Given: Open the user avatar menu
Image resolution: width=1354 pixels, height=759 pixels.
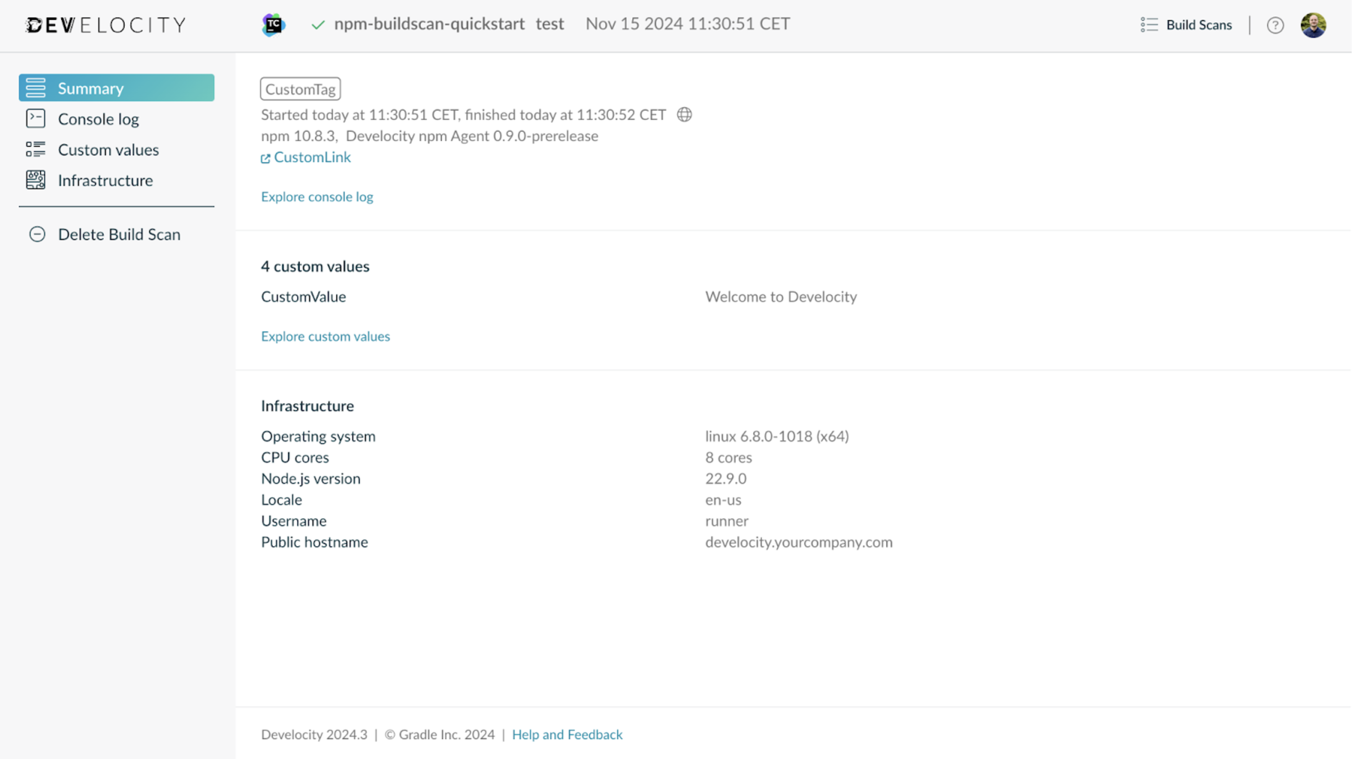Looking at the screenshot, I should pyautogui.click(x=1313, y=25).
